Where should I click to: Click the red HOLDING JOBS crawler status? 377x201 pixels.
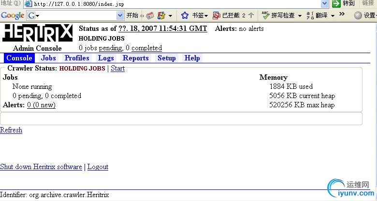[82, 68]
